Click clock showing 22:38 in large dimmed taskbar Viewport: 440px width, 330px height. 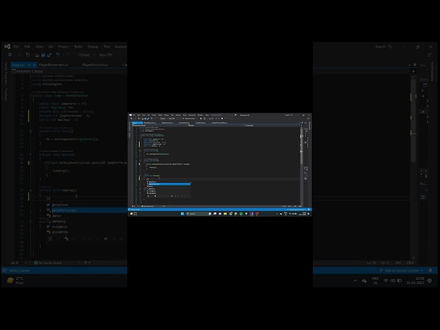pyautogui.click(x=415, y=280)
